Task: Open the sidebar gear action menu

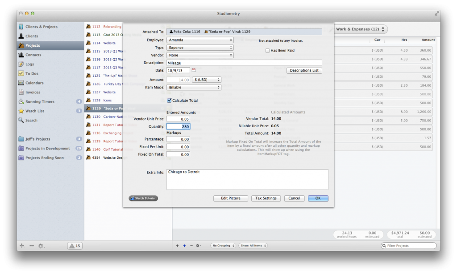Action: point(41,246)
